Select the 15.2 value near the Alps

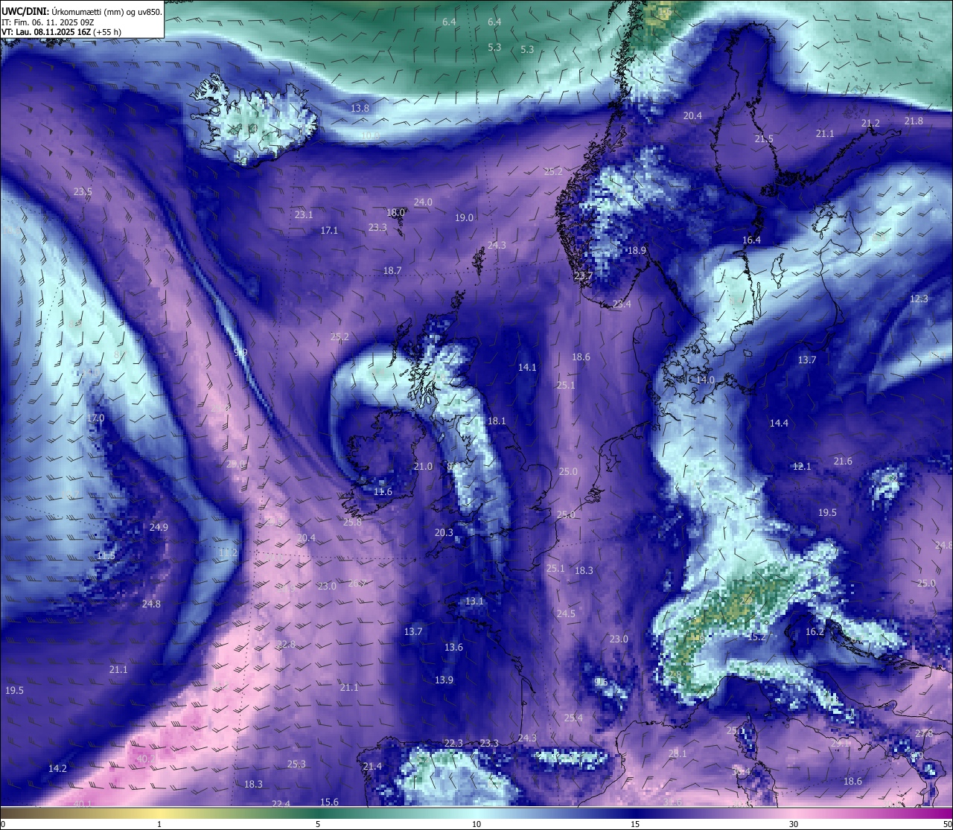point(756,636)
